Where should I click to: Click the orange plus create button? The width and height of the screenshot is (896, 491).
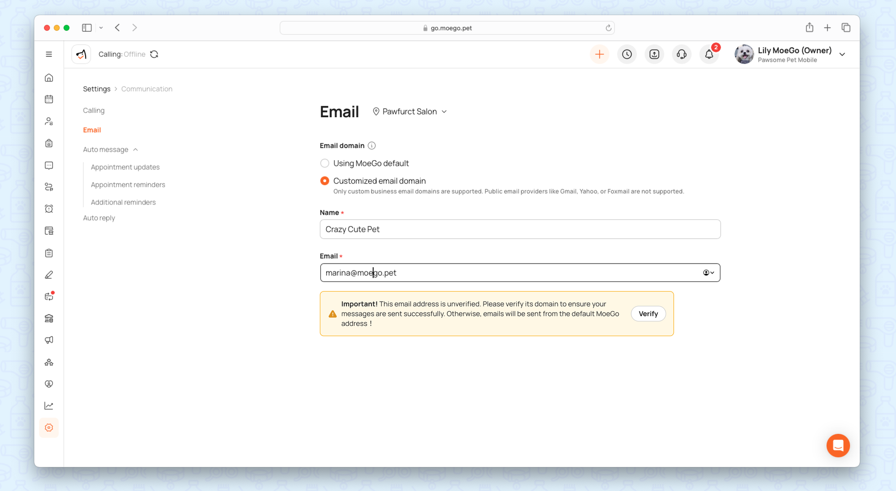pos(599,54)
